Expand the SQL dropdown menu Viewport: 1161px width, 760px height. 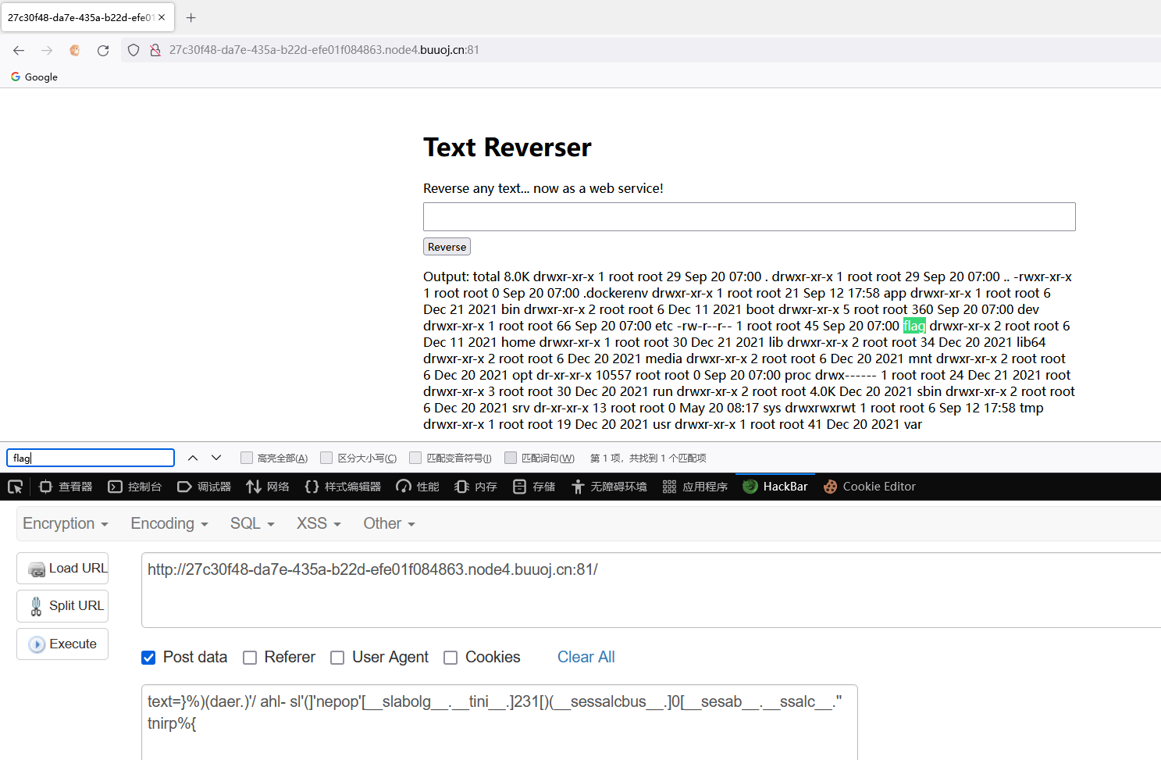tap(251, 523)
